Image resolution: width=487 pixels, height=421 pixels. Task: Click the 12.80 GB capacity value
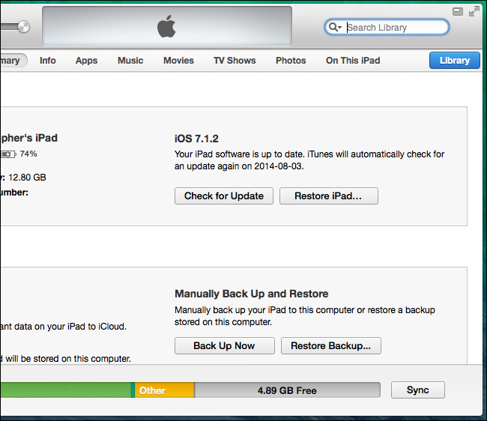(27, 178)
